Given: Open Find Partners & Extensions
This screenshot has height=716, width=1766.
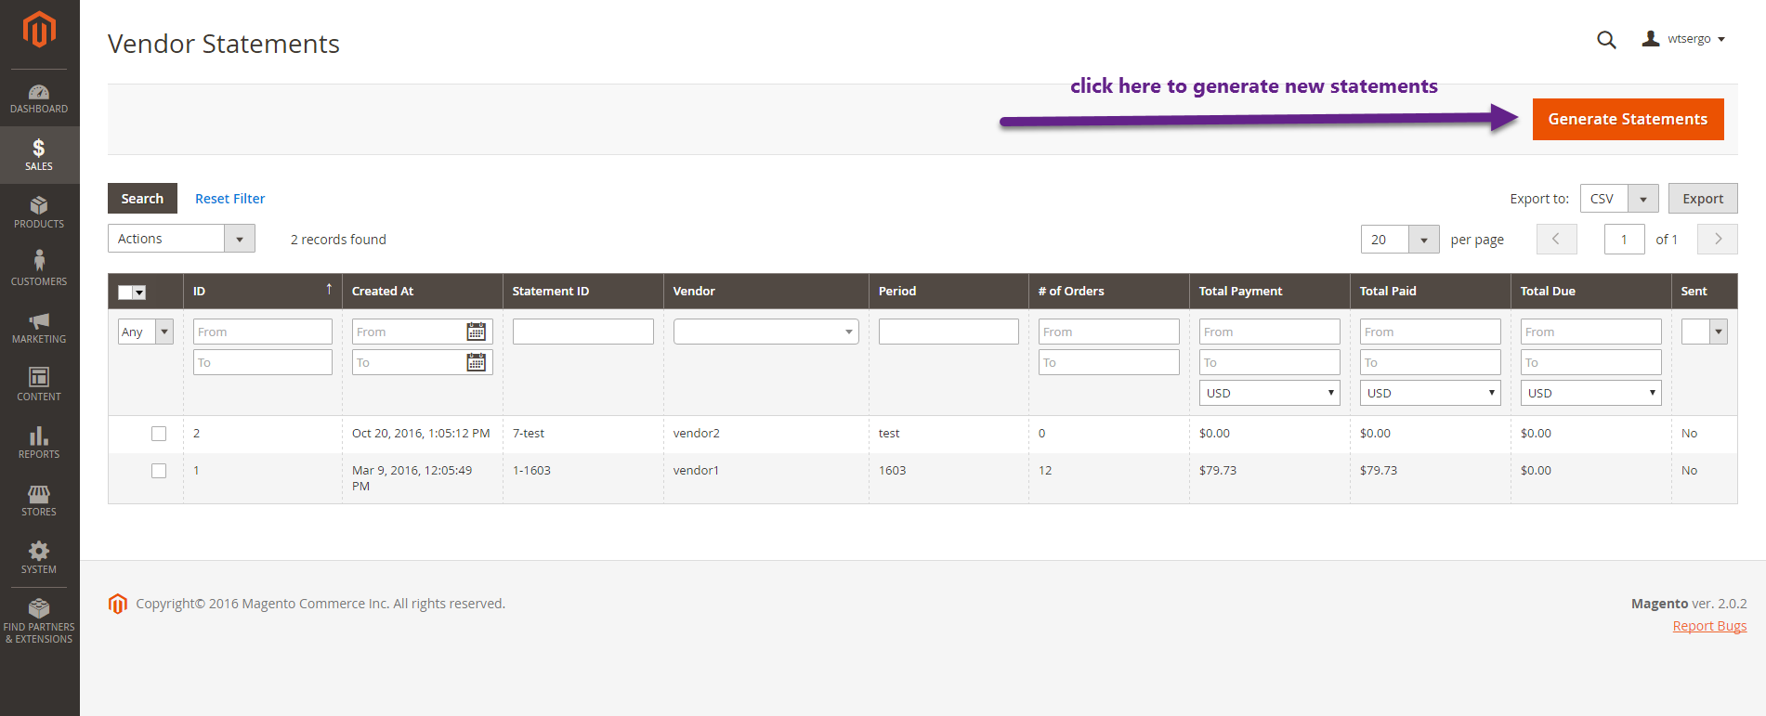Looking at the screenshot, I should (x=39, y=621).
